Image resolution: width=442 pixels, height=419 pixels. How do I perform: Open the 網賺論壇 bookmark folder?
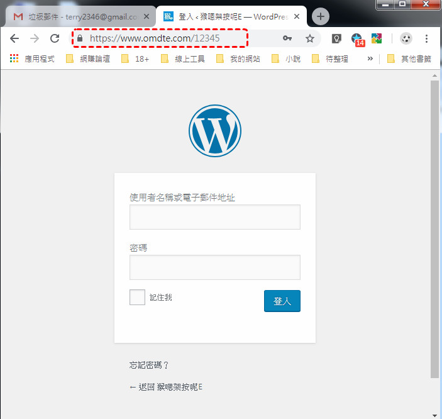click(x=87, y=59)
